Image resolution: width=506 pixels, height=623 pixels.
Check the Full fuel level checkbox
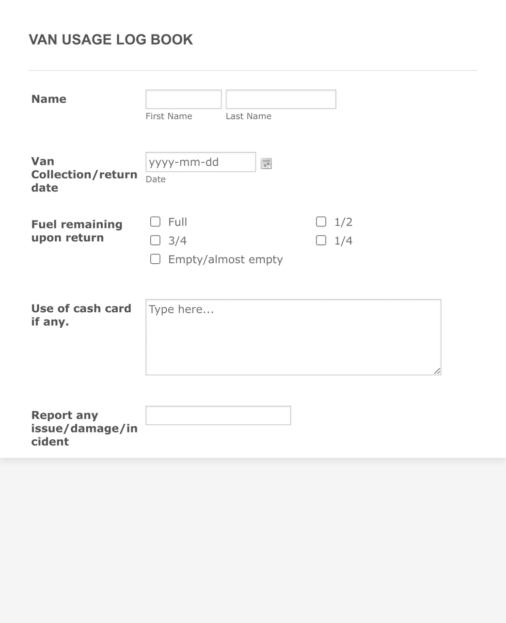(x=155, y=221)
